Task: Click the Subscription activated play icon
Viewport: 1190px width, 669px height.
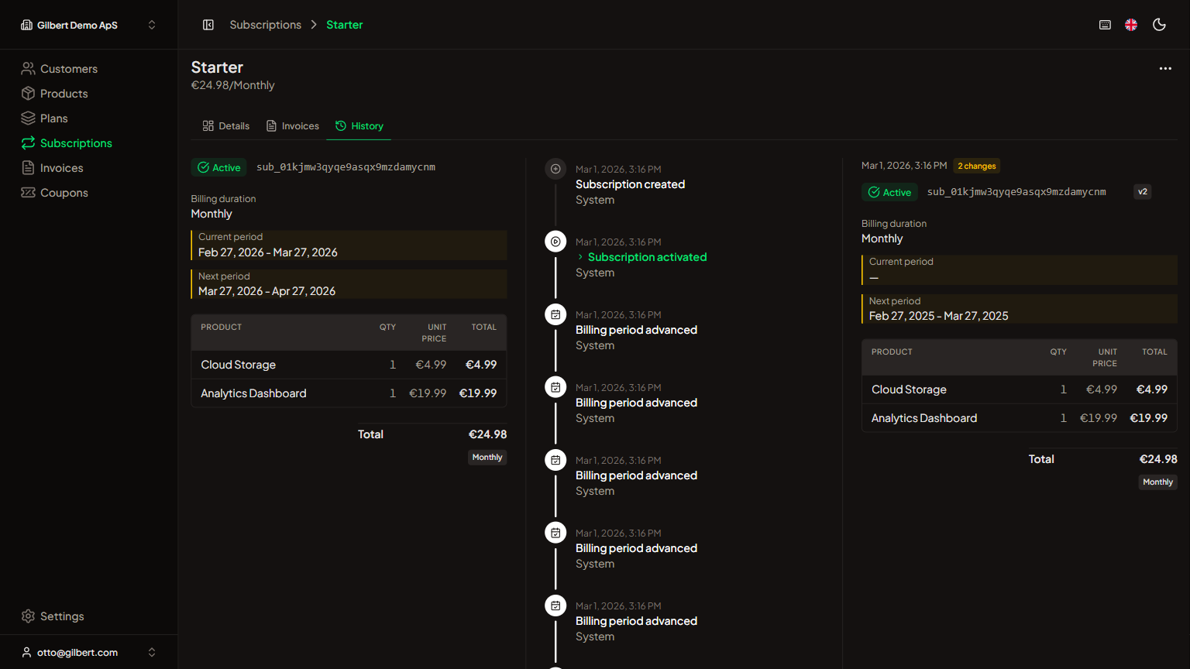Action: pyautogui.click(x=555, y=242)
